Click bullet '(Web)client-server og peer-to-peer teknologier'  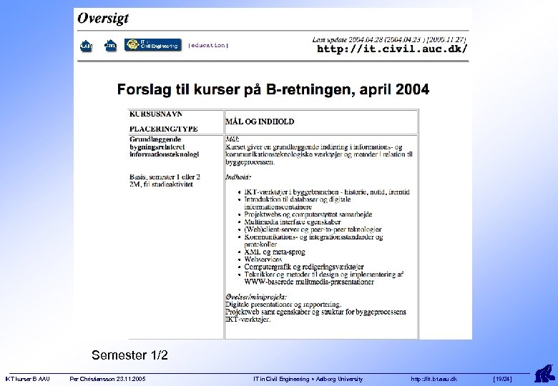pyautogui.click(x=313, y=229)
